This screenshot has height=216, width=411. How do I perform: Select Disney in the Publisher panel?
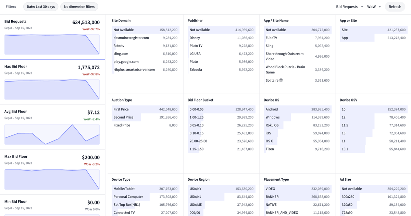pos(221,38)
